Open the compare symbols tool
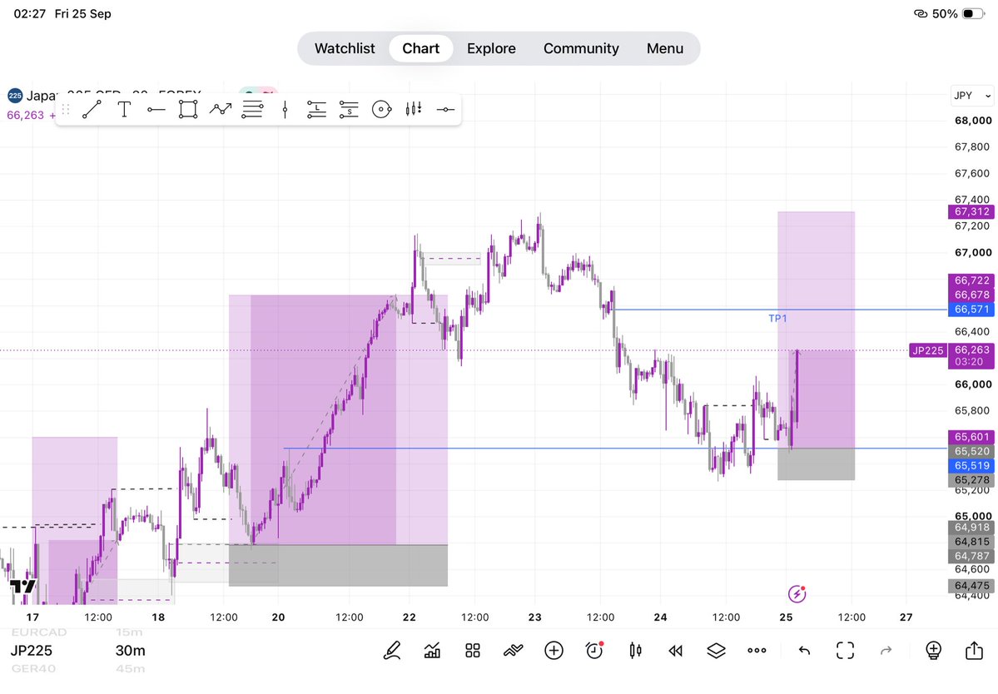This screenshot has width=998, height=694. 513,650
